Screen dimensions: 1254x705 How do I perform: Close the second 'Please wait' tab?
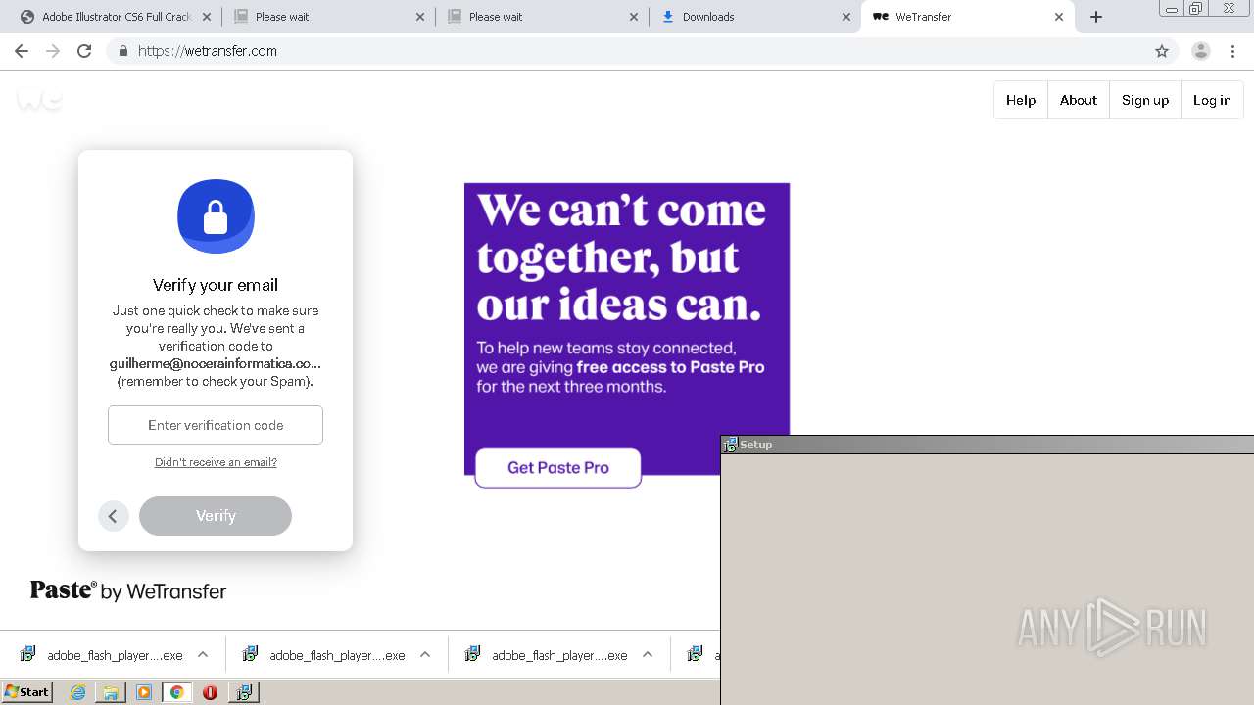(x=634, y=17)
